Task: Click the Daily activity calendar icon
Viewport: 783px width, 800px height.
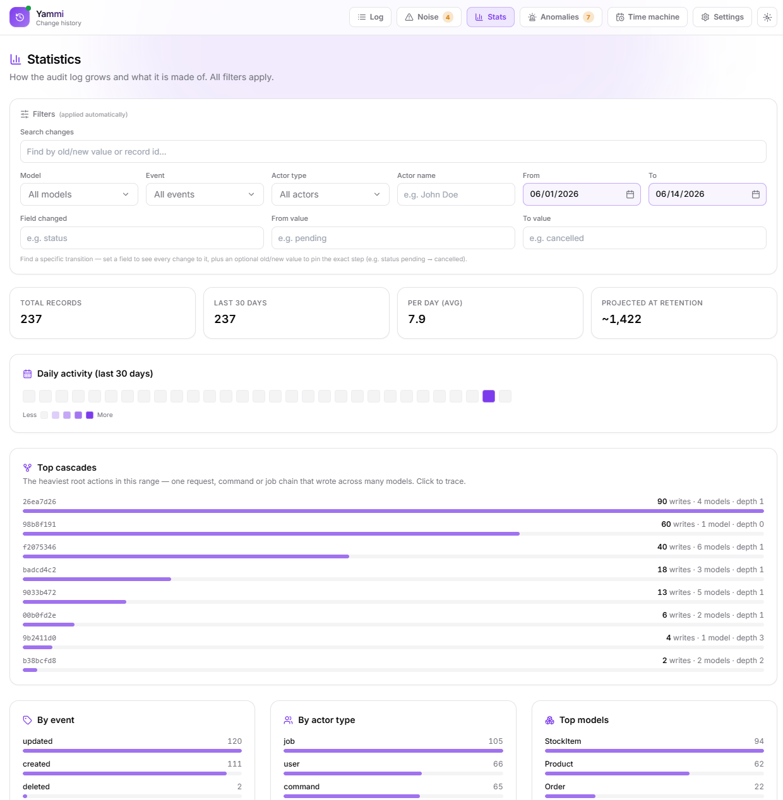Action: tap(27, 374)
